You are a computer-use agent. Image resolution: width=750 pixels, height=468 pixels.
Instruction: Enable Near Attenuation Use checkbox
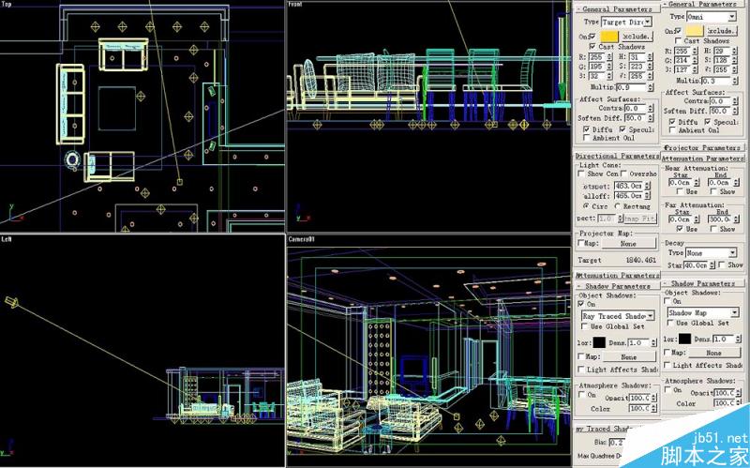tap(679, 191)
